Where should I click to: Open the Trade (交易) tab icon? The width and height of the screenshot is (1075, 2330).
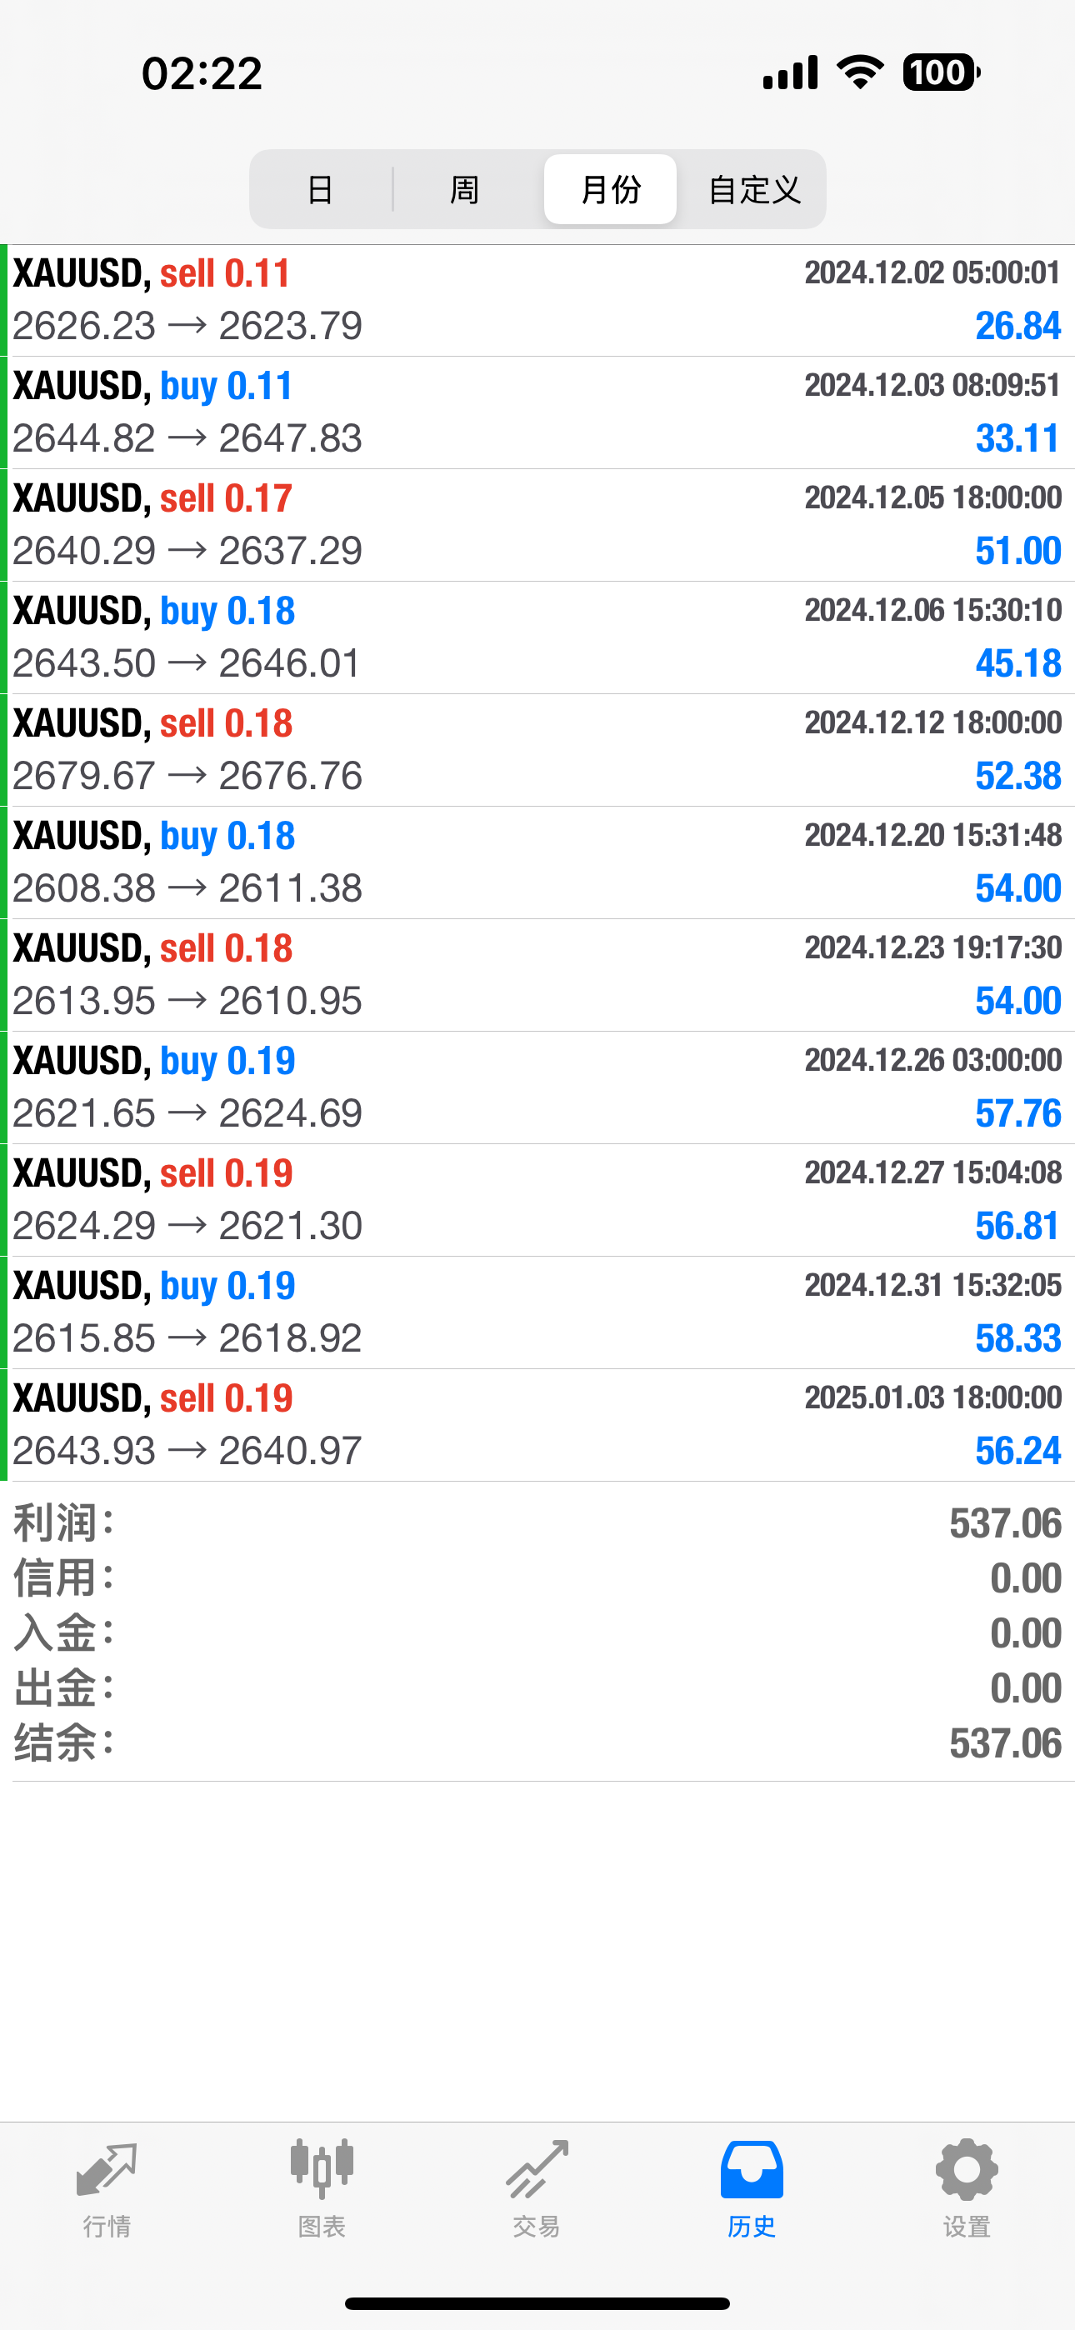pos(537,2169)
